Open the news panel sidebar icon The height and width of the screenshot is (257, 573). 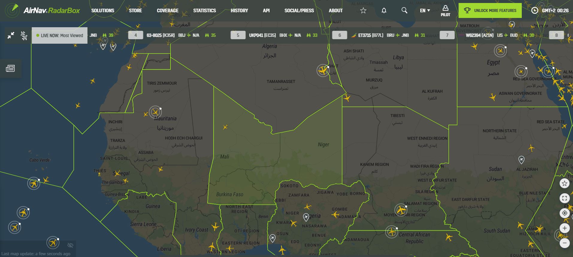(10, 69)
